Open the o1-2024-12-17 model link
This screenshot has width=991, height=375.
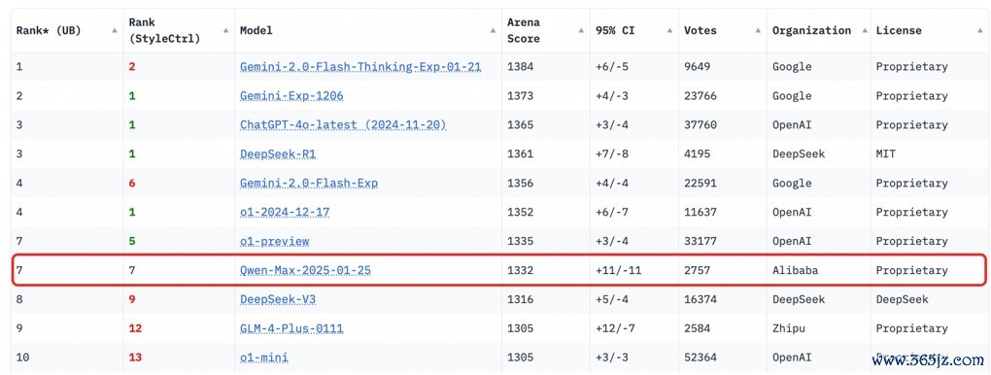tap(285, 213)
